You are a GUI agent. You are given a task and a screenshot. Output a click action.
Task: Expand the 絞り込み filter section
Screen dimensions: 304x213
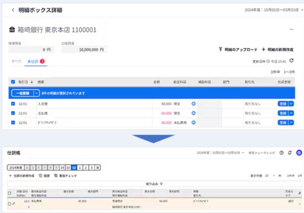(154, 184)
